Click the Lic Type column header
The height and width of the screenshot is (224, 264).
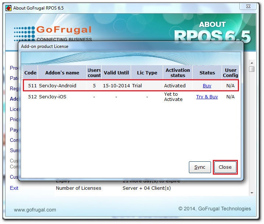pos(147,73)
